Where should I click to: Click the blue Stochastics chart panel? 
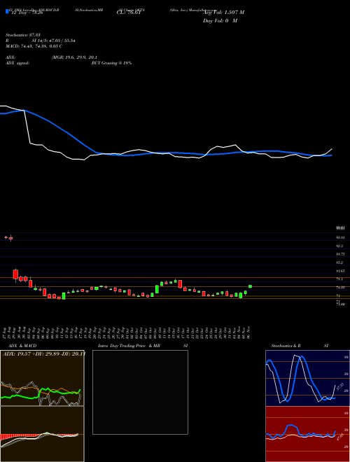click(x=307, y=378)
